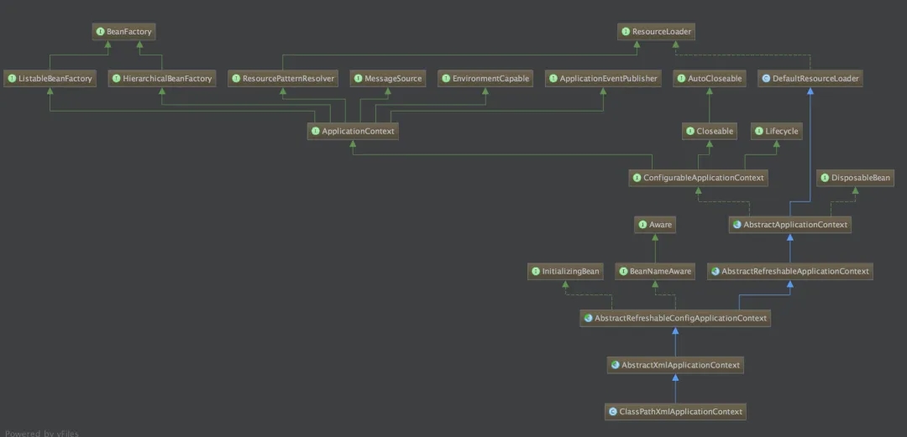Click the interface icon on ResourceLoader node

pyautogui.click(x=626, y=32)
